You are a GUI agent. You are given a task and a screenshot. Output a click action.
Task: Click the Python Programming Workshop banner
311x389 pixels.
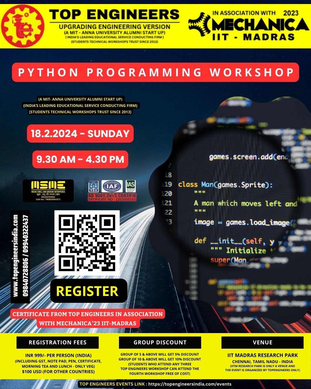point(155,72)
